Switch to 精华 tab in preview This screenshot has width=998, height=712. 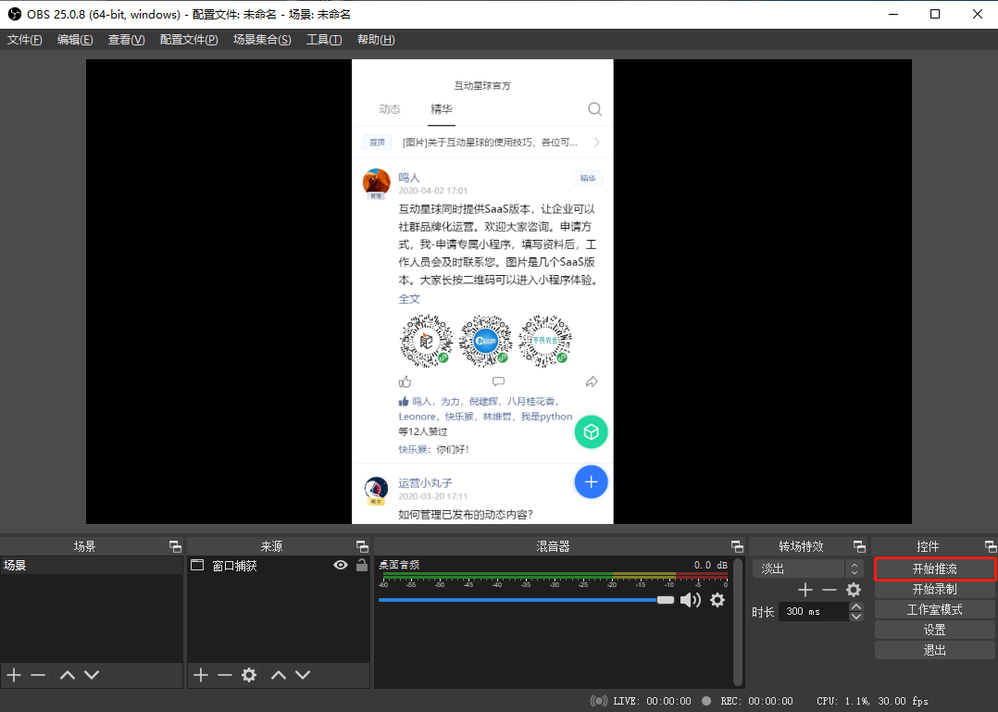click(441, 109)
